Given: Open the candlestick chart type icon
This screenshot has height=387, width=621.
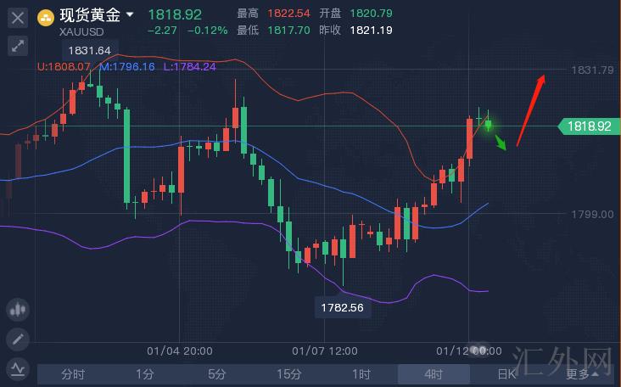Looking at the screenshot, I should tap(18, 311).
